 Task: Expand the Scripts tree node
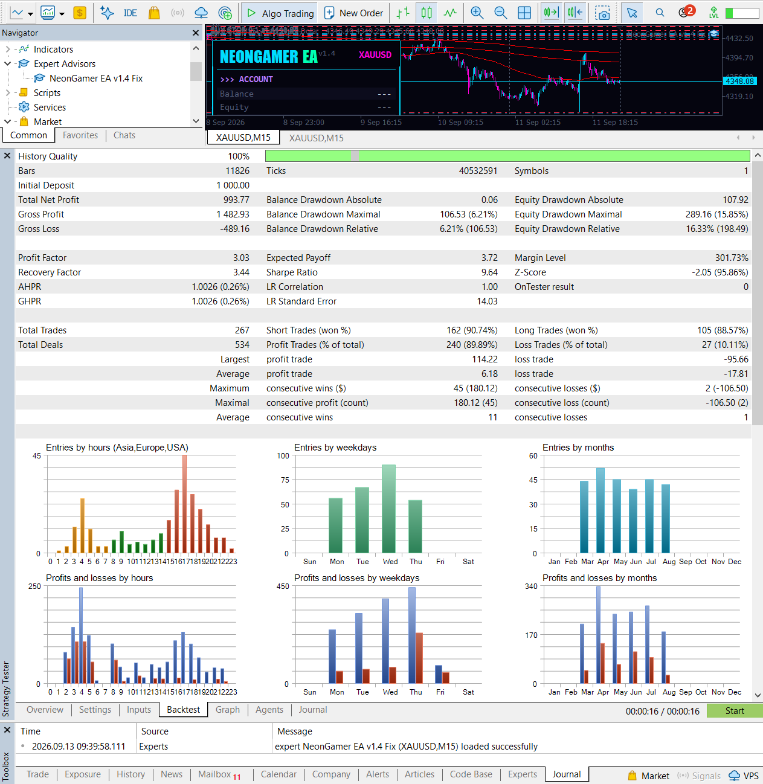click(x=7, y=92)
